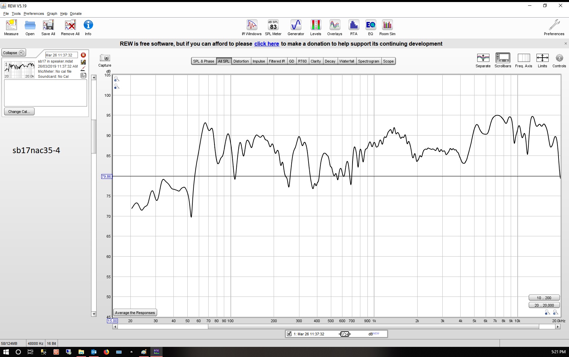Switch to the Distortion tab
This screenshot has width=569, height=357.
tap(241, 61)
